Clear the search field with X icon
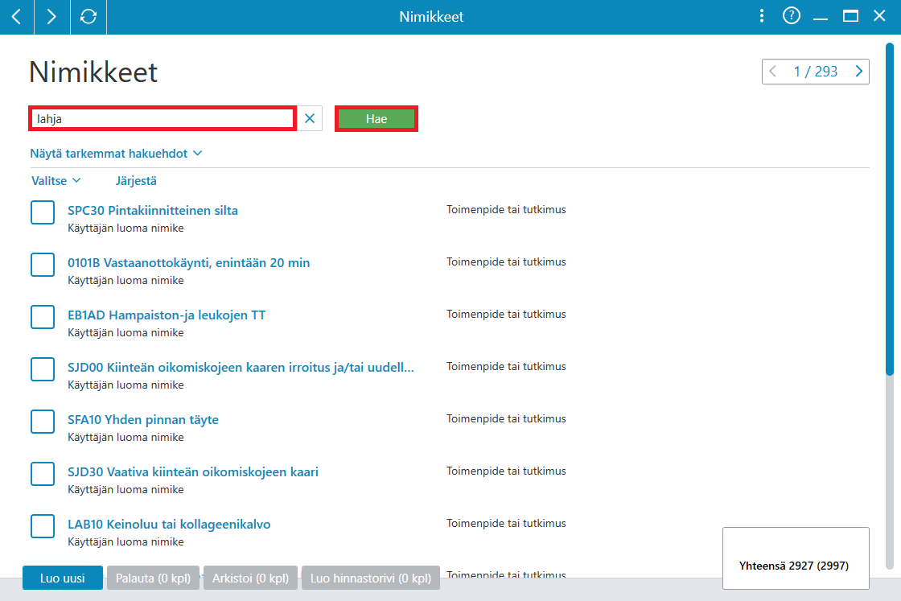 (x=310, y=118)
